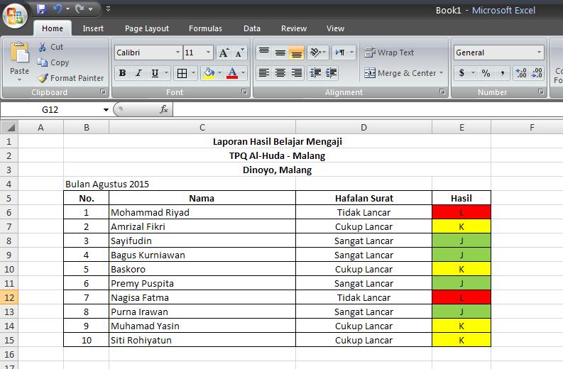Toggle Bold formatting
Image resolution: width=563 pixels, height=369 pixels.
pos(122,73)
